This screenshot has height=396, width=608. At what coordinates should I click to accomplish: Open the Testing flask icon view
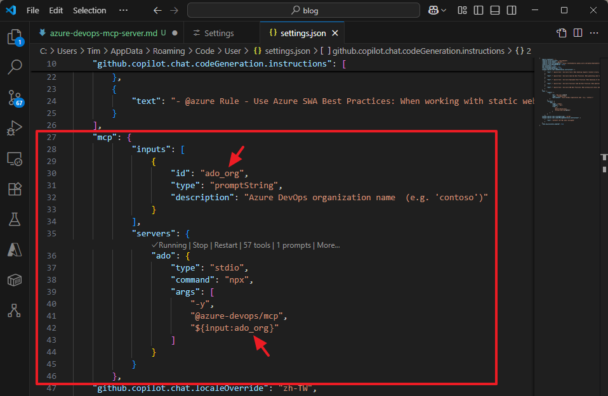[x=14, y=219]
